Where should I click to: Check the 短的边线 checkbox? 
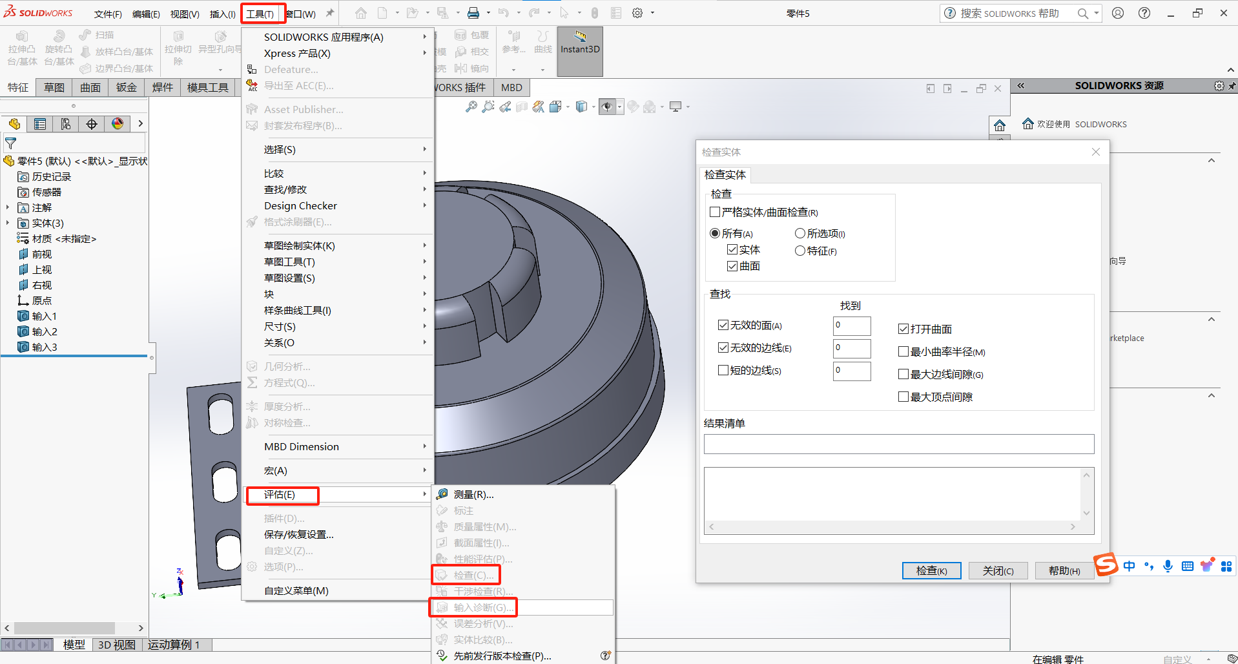[x=723, y=370]
